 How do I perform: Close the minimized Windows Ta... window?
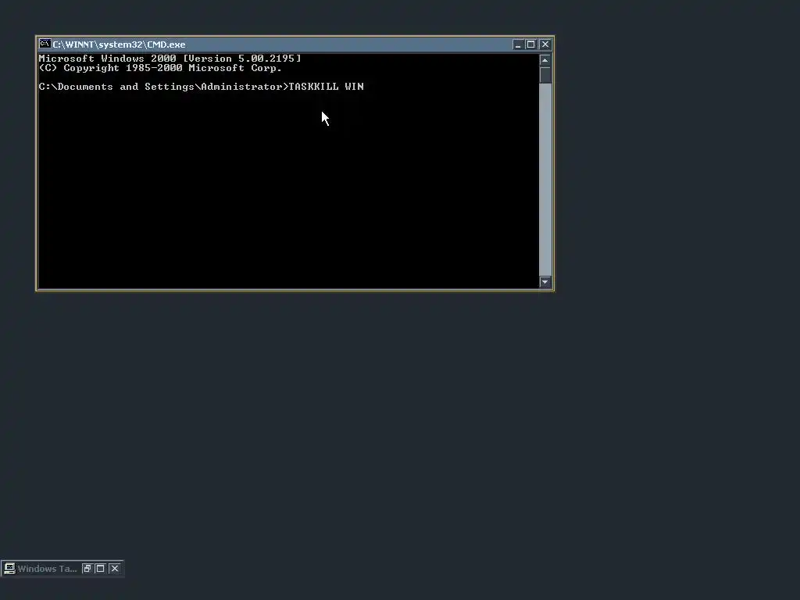(115, 569)
